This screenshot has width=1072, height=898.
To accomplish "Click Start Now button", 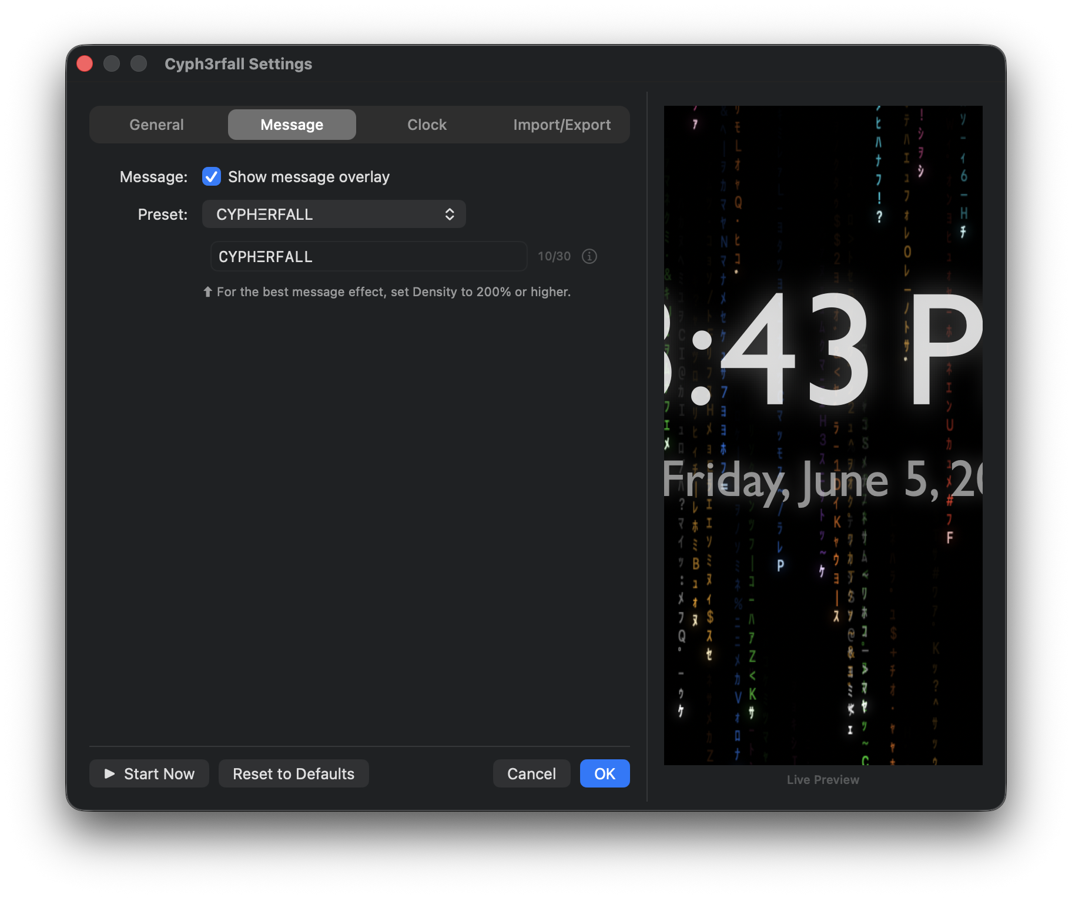I will click(x=149, y=773).
